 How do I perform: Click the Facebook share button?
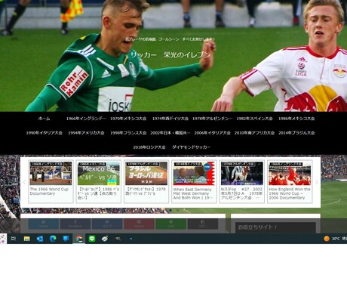75,224
